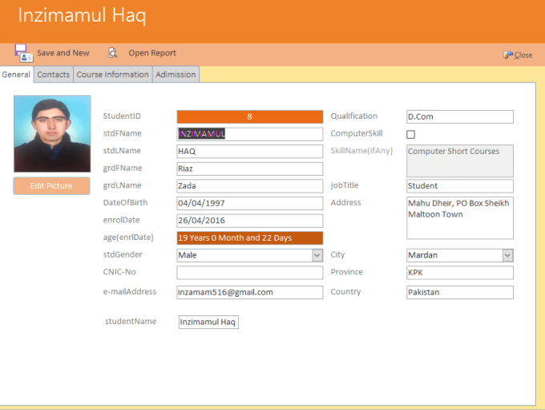Click the Open Report label
This screenshot has height=410, width=545.
[152, 53]
